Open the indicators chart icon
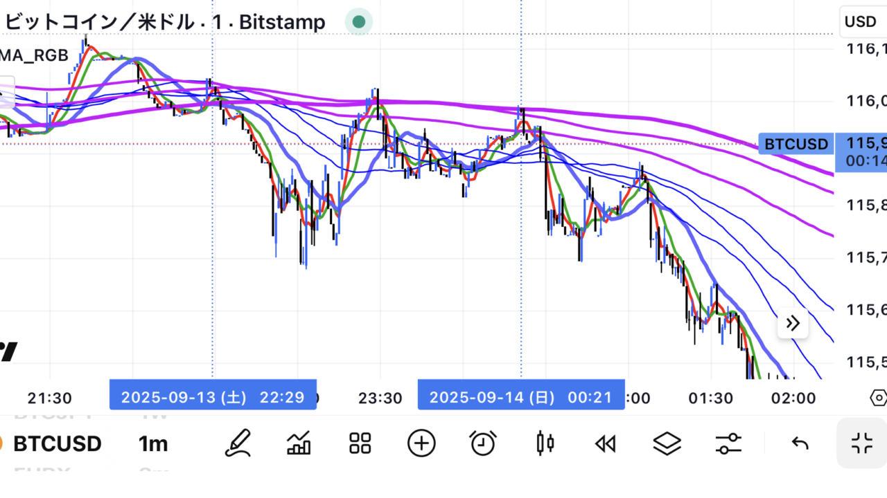This screenshot has height=498, width=887. coord(299,443)
